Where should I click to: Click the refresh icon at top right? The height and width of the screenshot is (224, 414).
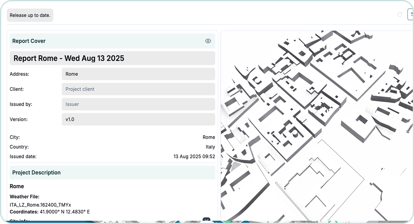click(x=399, y=14)
